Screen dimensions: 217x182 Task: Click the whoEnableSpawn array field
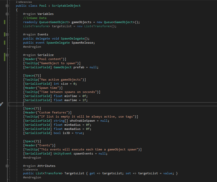click(x=82, y=121)
